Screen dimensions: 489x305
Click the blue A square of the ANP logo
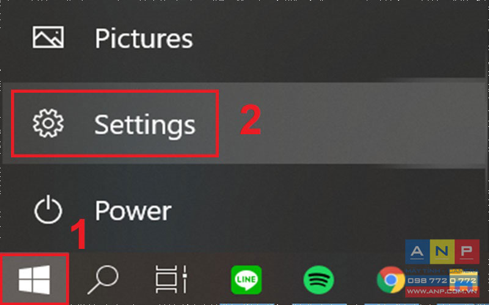417,251
